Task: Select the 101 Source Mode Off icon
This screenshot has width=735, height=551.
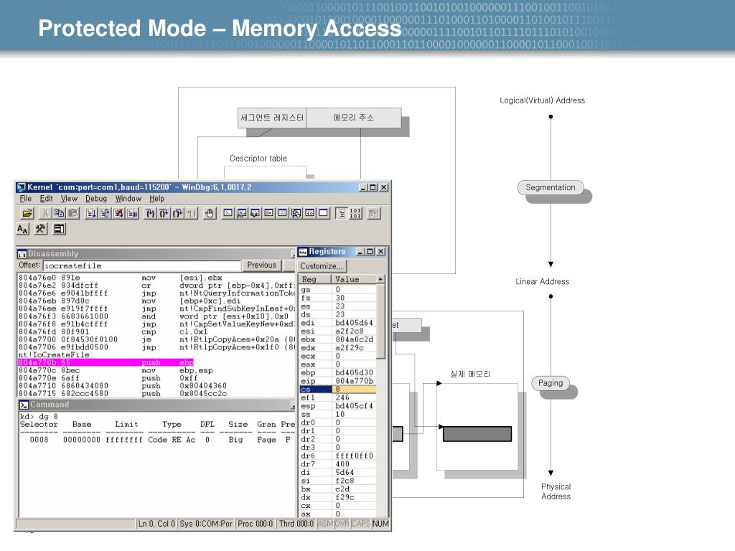Action: [355, 213]
